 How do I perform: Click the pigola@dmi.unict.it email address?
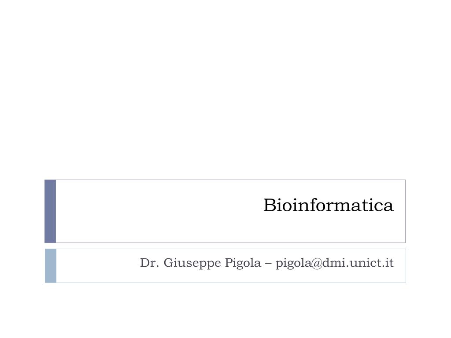[x=335, y=263]
